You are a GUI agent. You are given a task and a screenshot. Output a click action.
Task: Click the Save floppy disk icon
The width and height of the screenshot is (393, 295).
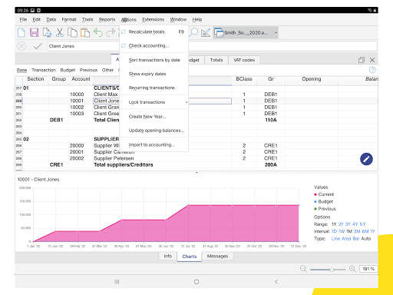coord(35,33)
